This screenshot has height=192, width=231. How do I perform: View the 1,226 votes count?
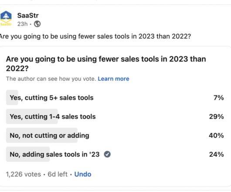click(x=24, y=174)
